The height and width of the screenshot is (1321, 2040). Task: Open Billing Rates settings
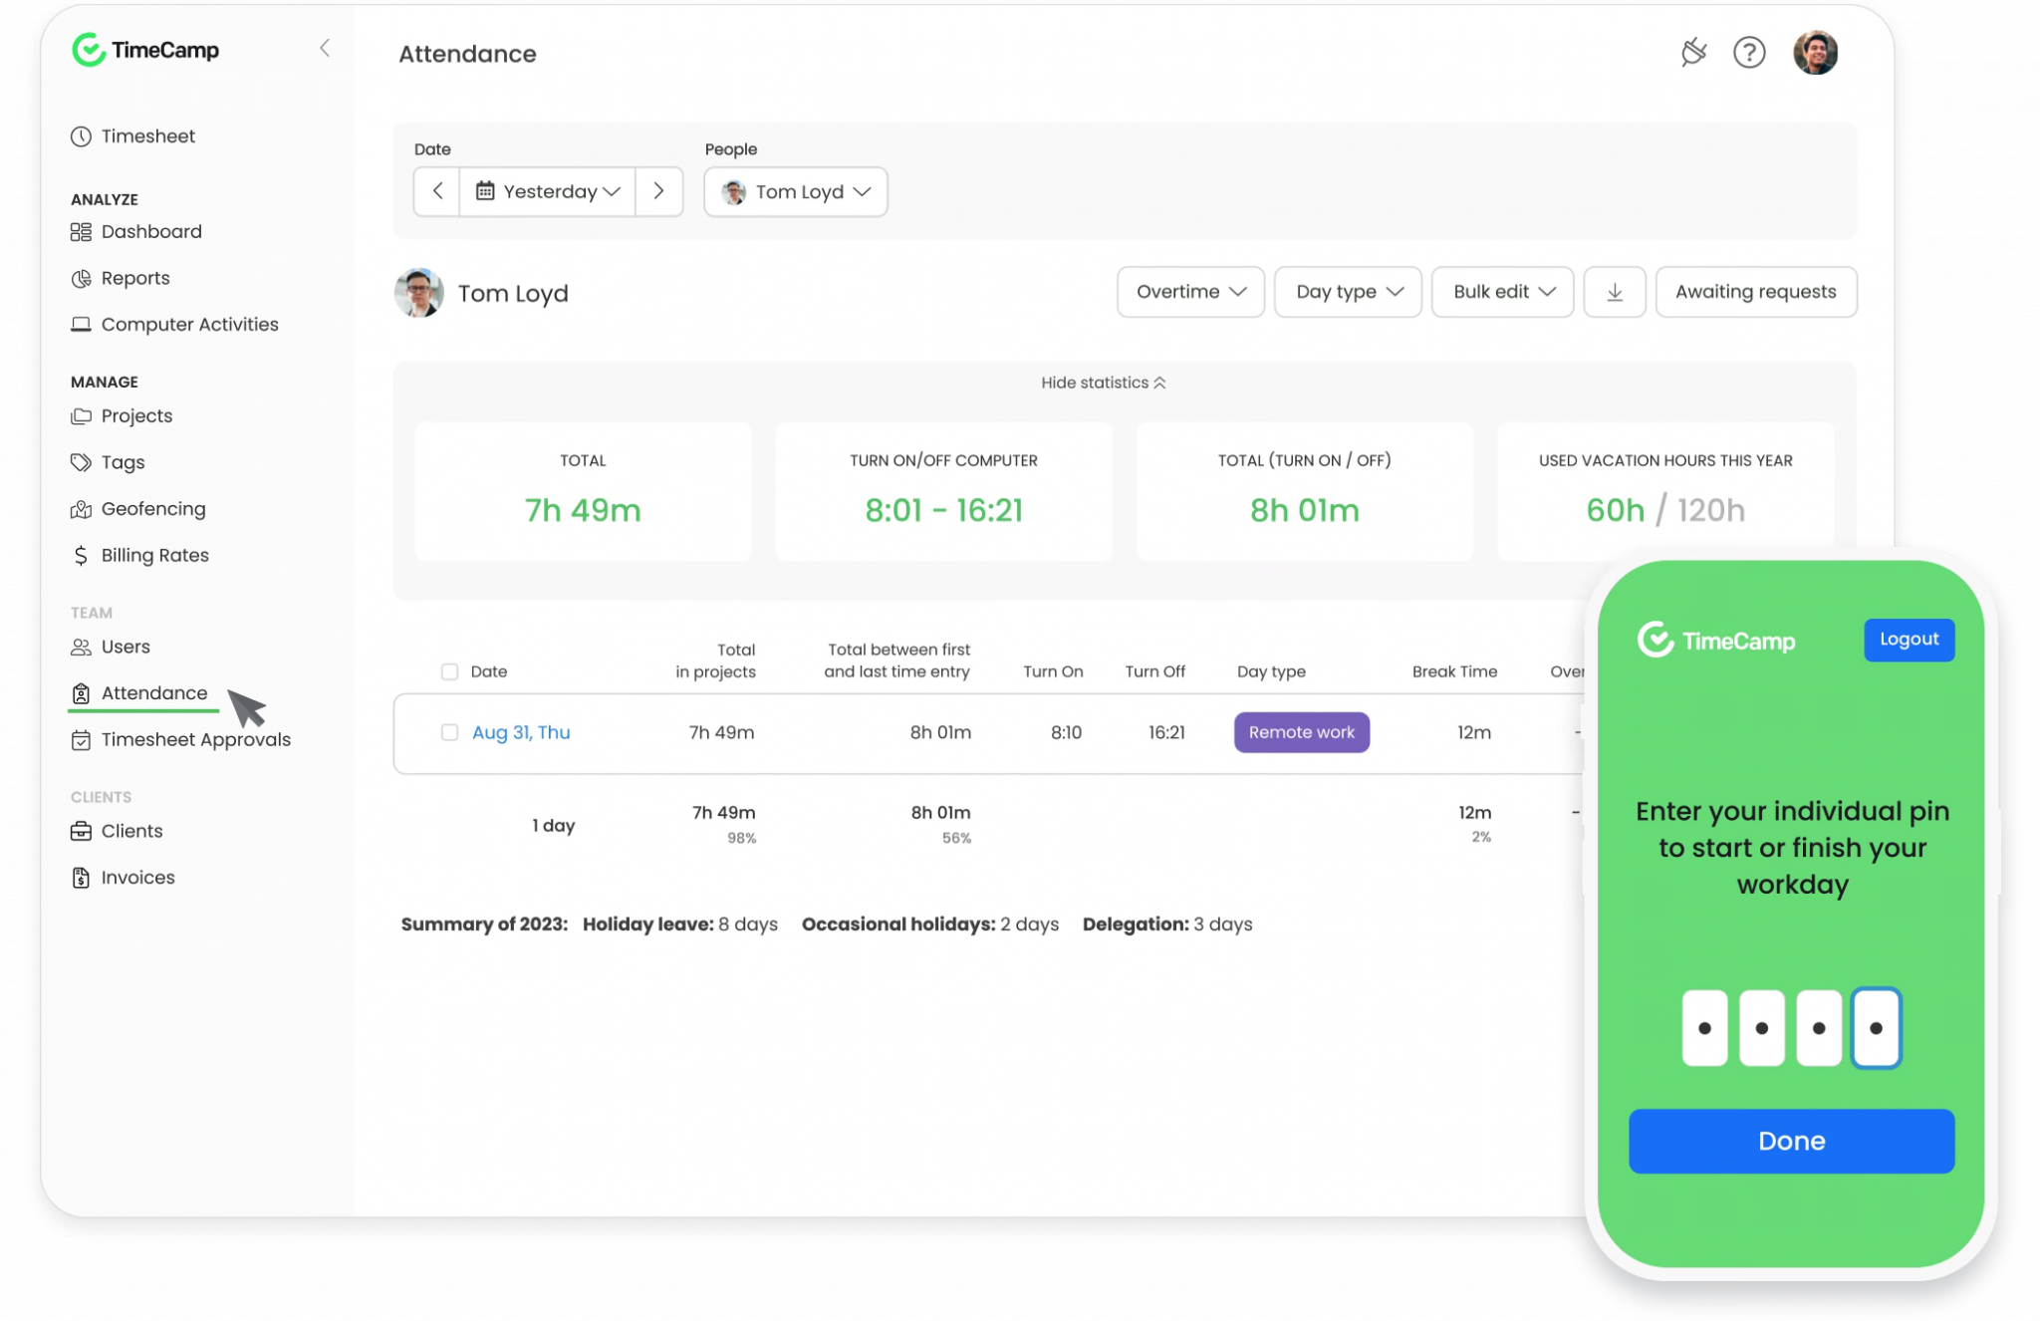click(x=154, y=555)
